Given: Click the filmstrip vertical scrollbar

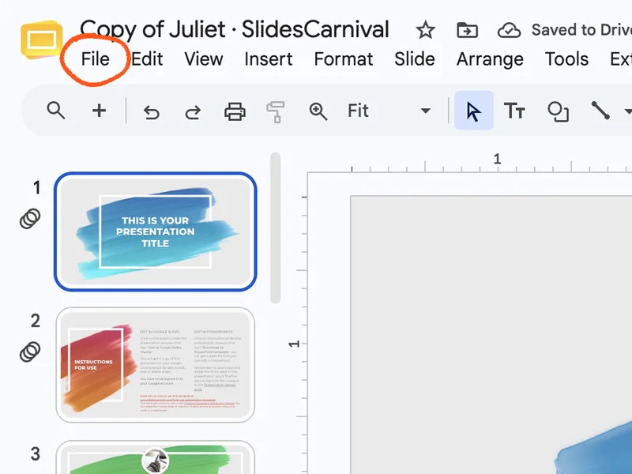Looking at the screenshot, I should click(x=275, y=228).
